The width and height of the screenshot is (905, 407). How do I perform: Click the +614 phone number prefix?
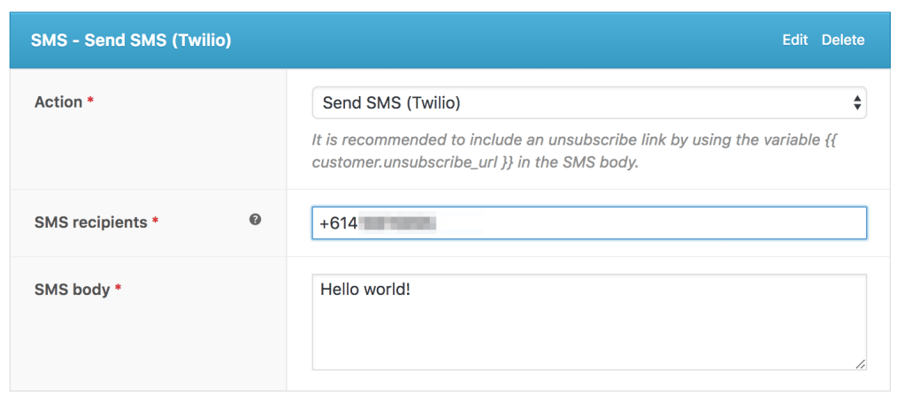click(338, 224)
